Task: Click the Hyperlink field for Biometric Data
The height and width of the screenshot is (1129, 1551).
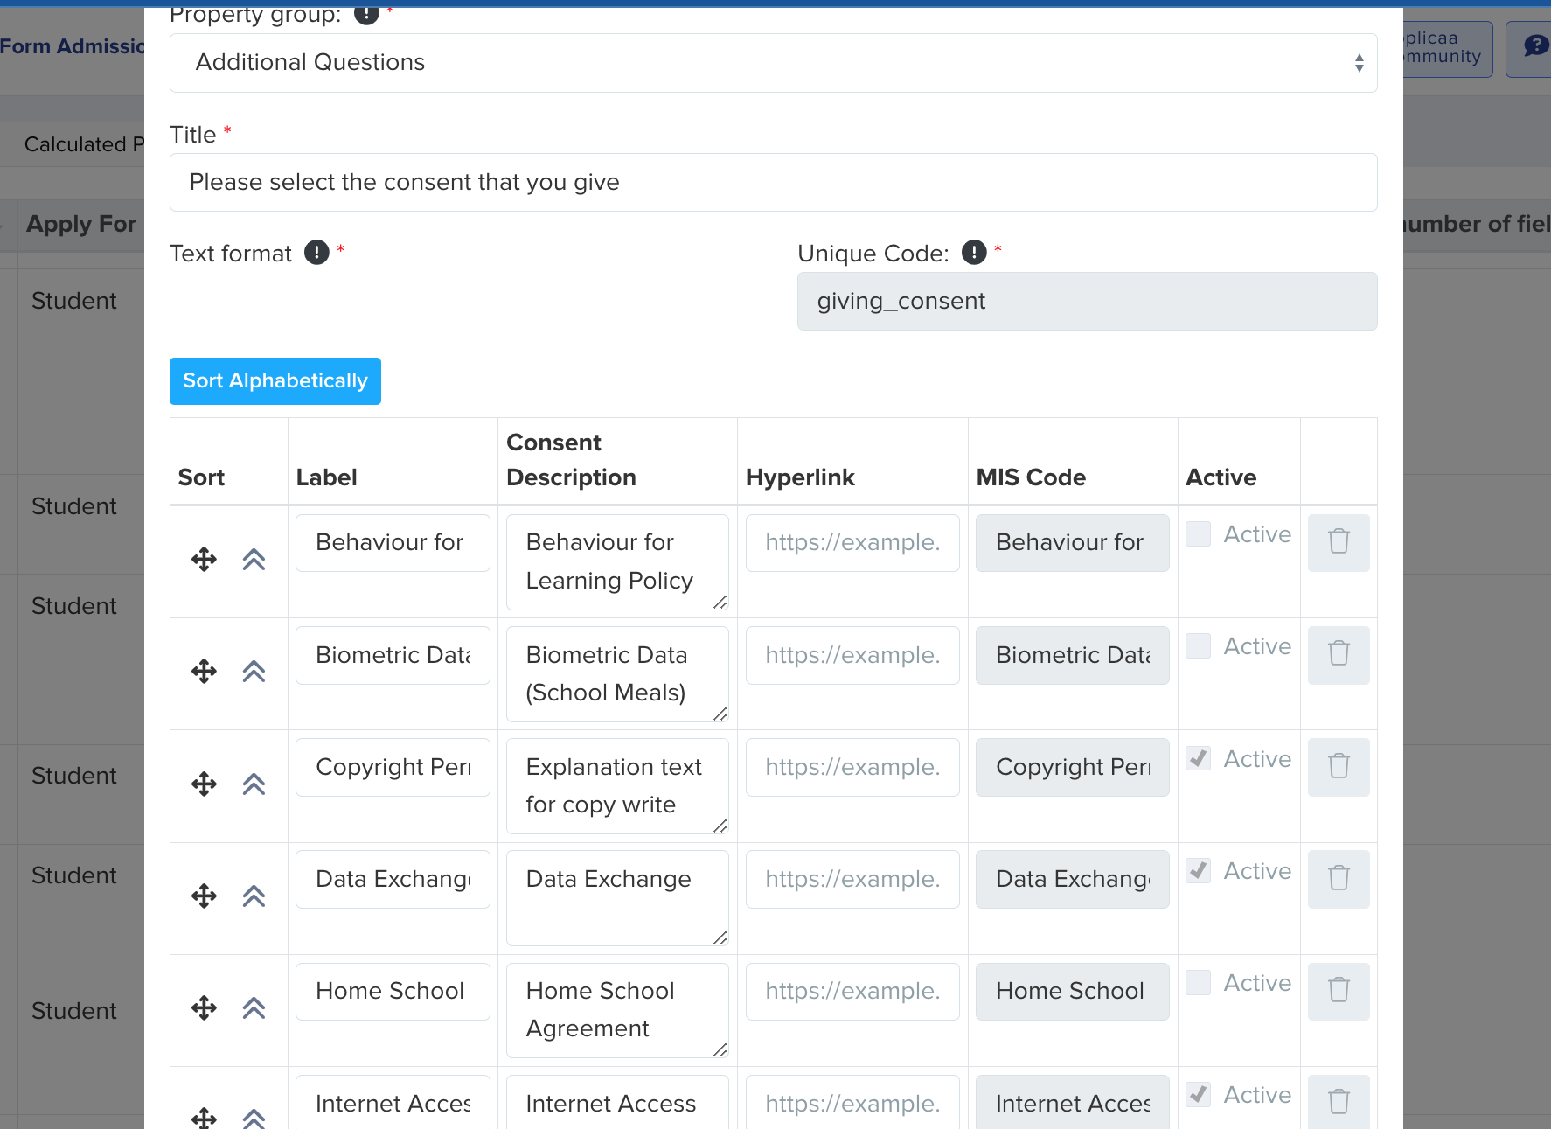Action: pos(852,654)
